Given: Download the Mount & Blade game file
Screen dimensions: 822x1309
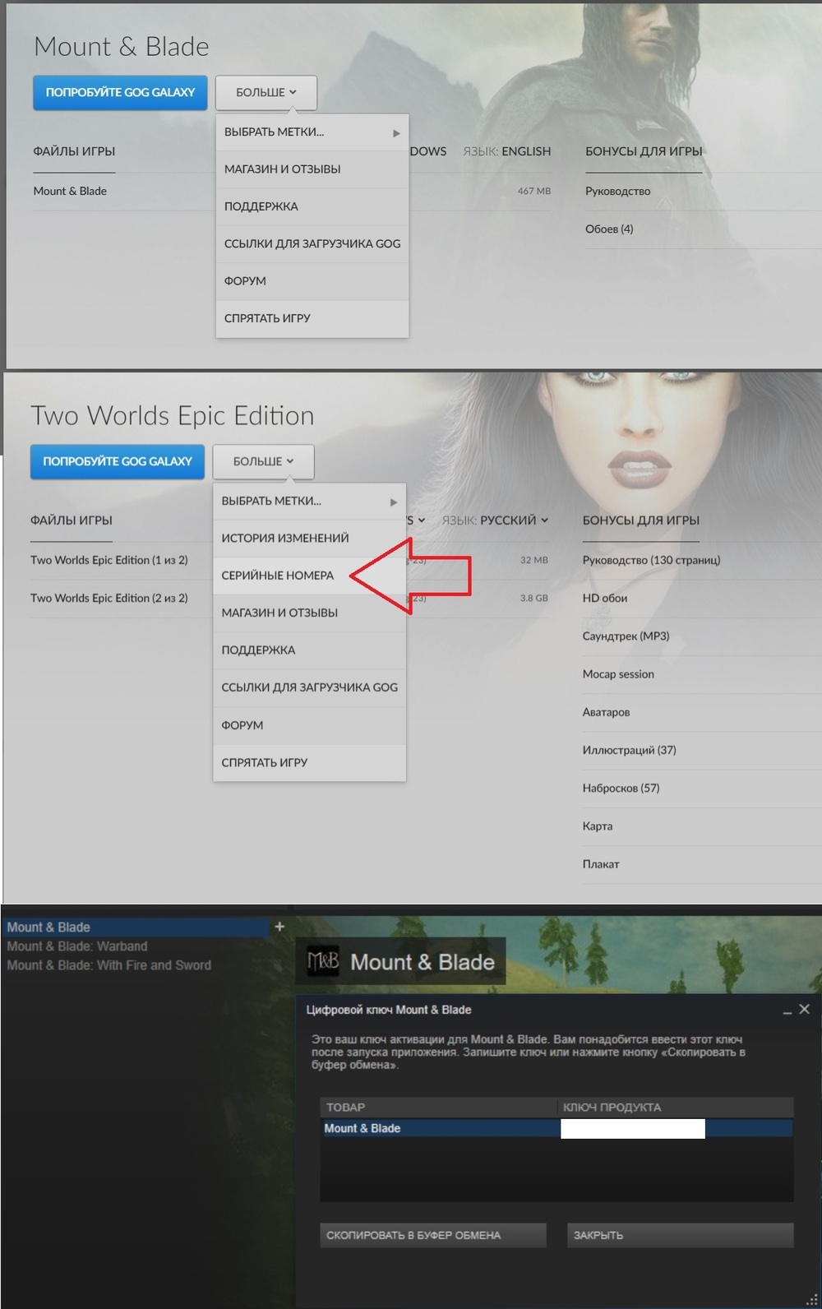Looking at the screenshot, I should coord(70,191).
